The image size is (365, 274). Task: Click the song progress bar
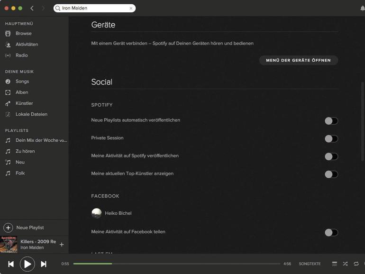pos(177,264)
